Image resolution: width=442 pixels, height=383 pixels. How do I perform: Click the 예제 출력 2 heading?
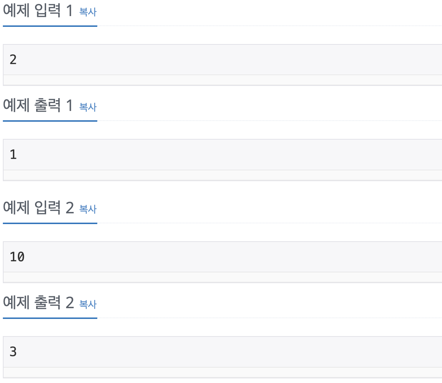click(x=38, y=303)
